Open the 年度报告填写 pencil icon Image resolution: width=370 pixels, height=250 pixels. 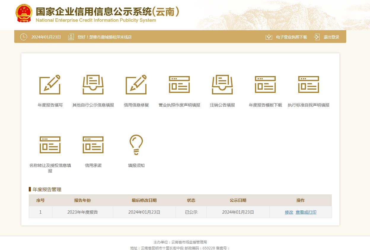click(50, 85)
